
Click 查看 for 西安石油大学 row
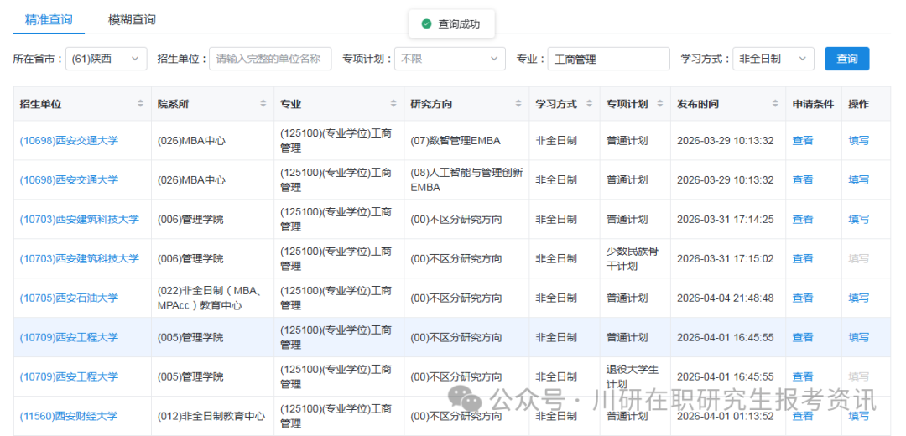pyautogui.click(x=803, y=298)
